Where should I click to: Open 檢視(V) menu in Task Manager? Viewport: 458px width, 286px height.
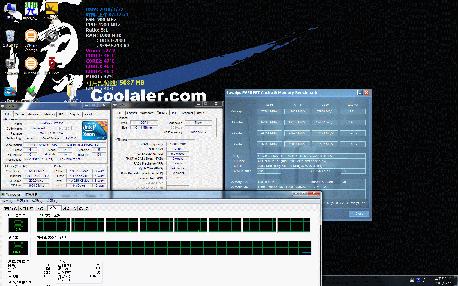click(37, 201)
